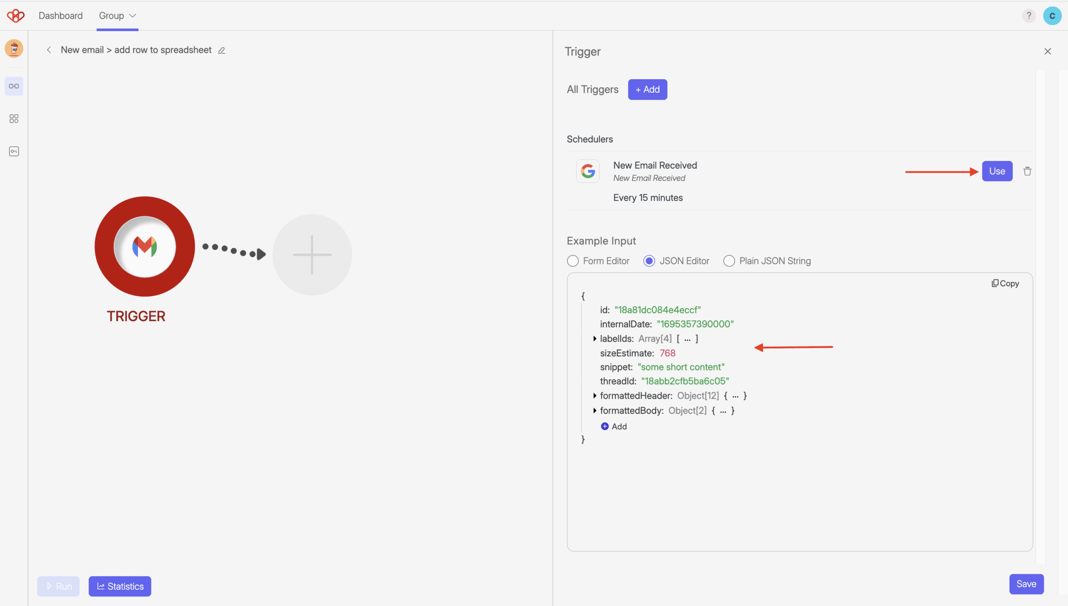Select the JSON Editor radio button
The image size is (1068, 606).
click(649, 261)
